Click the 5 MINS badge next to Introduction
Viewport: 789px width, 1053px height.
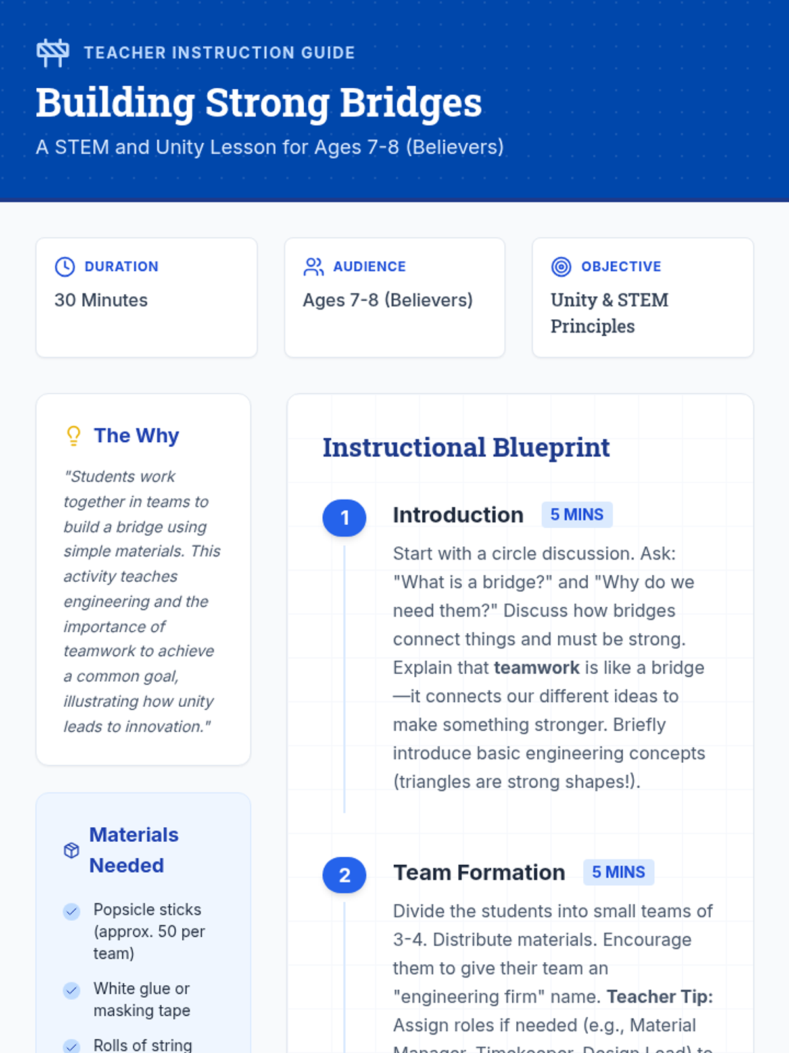pyautogui.click(x=577, y=515)
